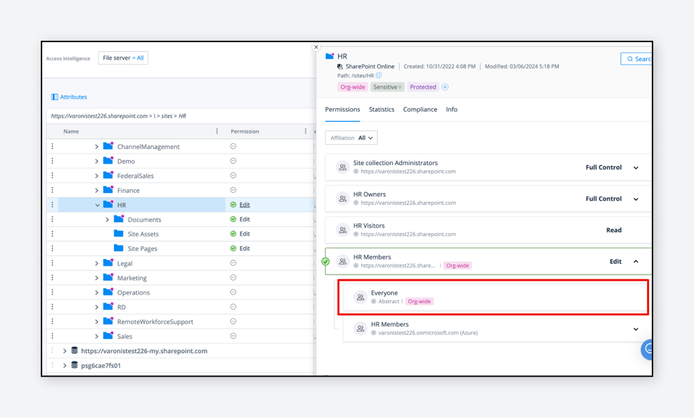The image size is (694, 418).
Task: Open the kebab menu on the HR row
Action: (x=52, y=204)
